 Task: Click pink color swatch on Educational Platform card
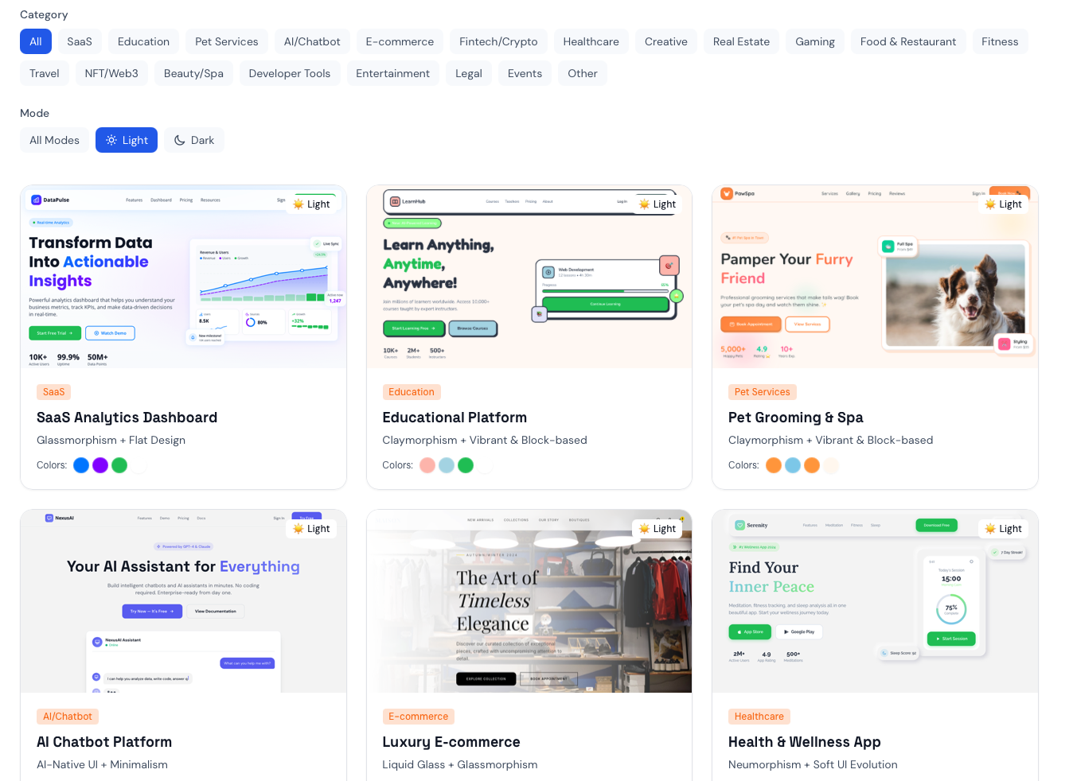pos(427,465)
